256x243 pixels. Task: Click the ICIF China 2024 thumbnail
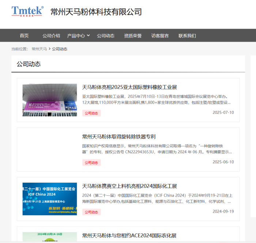[50, 199]
